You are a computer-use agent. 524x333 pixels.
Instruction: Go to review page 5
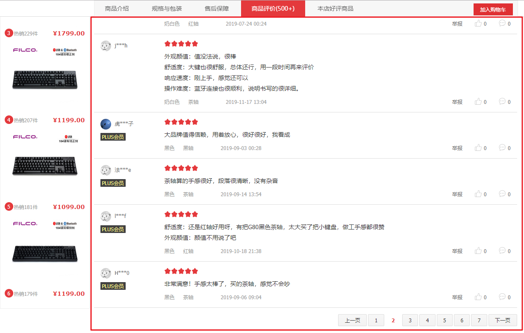coord(445,320)
